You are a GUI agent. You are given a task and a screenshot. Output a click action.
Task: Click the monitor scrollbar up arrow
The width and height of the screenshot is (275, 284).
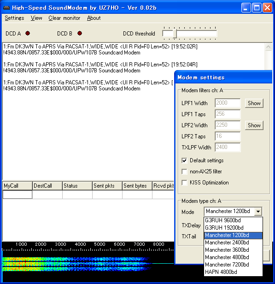(268, 47)
